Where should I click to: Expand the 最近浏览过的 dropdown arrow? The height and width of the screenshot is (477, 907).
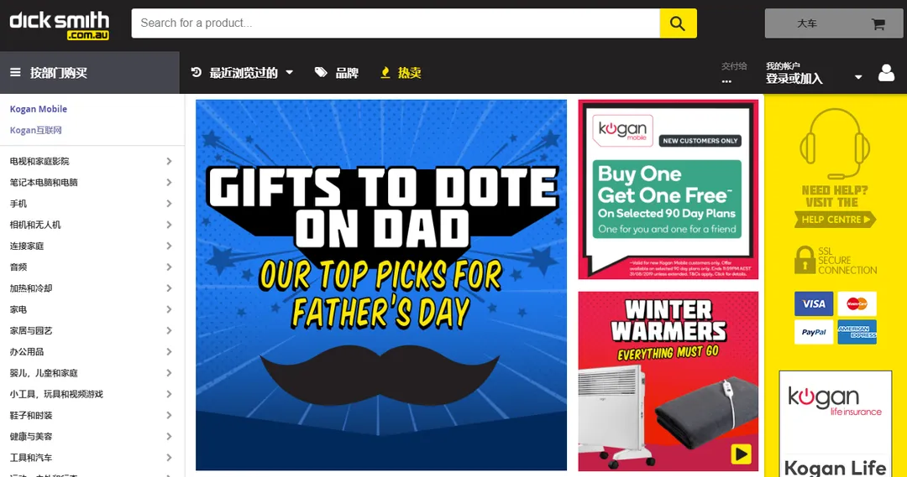(x=289, y=73)
